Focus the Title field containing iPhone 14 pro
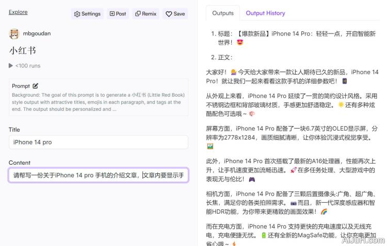The width and height of the screenshot is (387, 246). (x=98, y=142)
